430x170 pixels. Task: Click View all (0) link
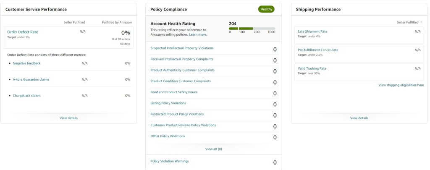214,149
